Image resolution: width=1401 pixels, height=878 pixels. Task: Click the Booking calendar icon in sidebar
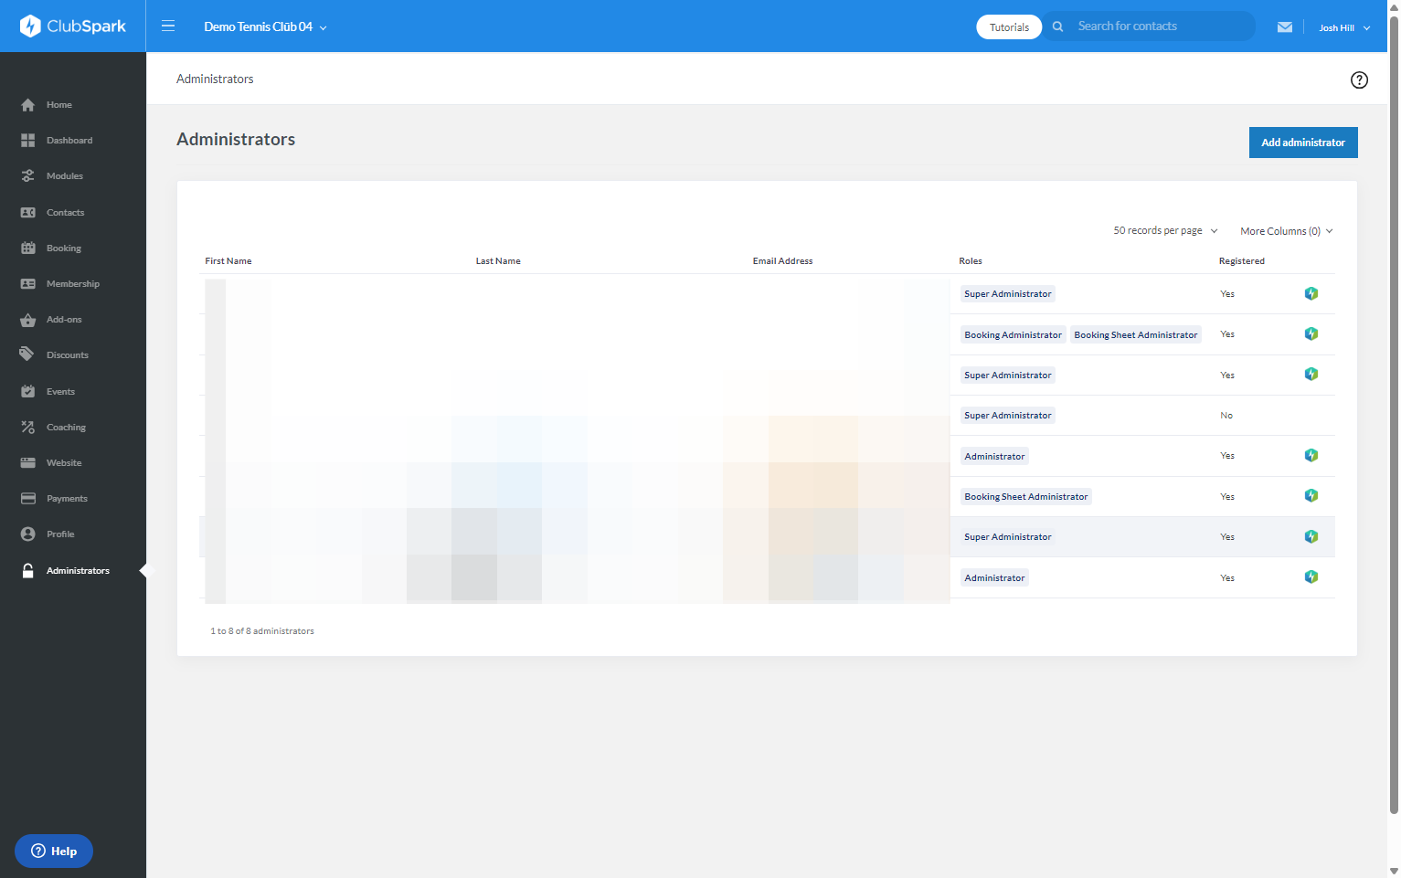(28, 249)
